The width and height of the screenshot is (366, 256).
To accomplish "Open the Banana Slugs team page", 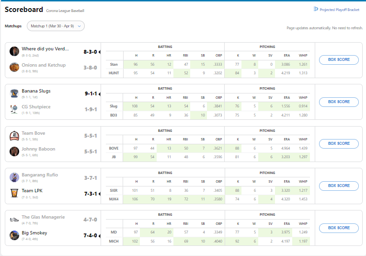I will (36, 91).
